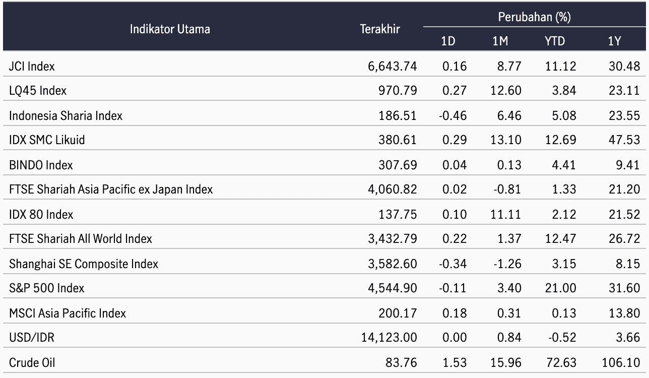The width and height of the screenshot is (649, 378).
Task: Select the USD/IDR last value 14,123.00
Action: 388,338
